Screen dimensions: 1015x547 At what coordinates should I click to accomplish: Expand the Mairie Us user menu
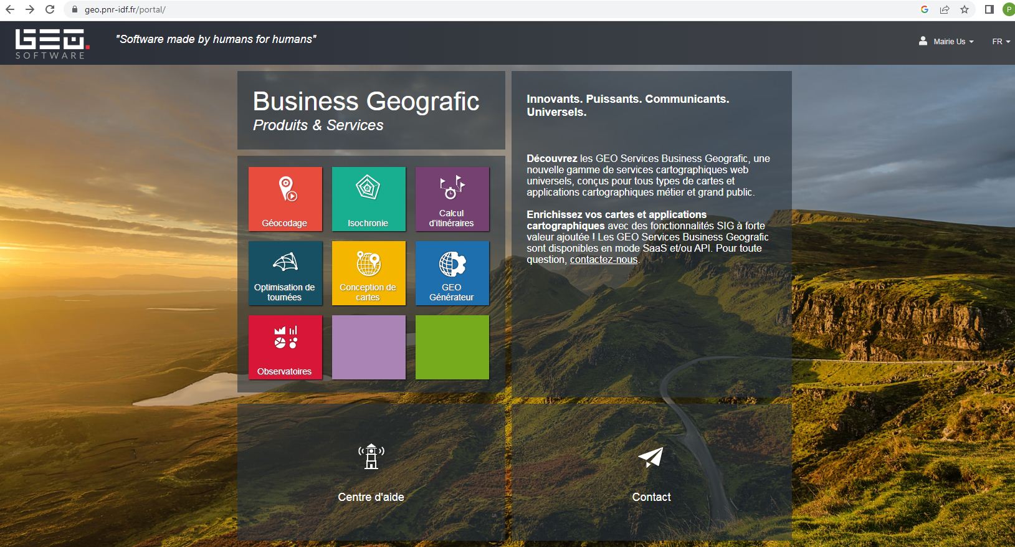(x=946, y=42)
